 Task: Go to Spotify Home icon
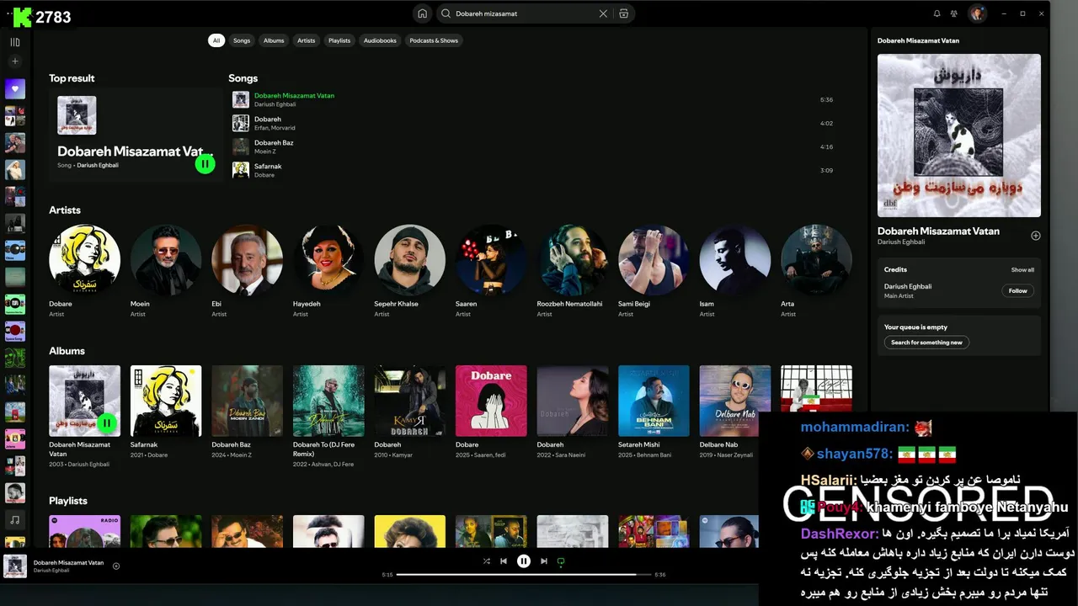point(422,13)
